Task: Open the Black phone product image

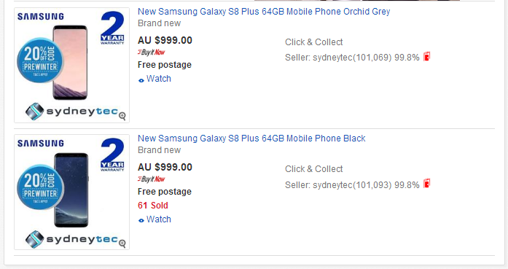Action: 71,192
